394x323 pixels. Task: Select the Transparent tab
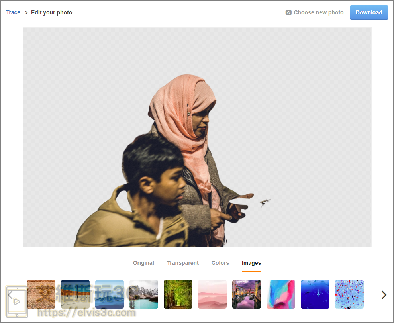click(183, 263)
